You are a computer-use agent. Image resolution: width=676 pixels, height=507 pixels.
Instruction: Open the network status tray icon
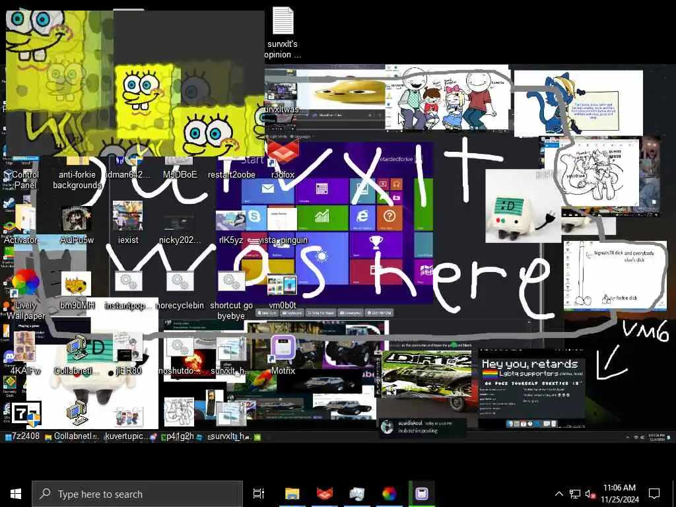(575, 494)
